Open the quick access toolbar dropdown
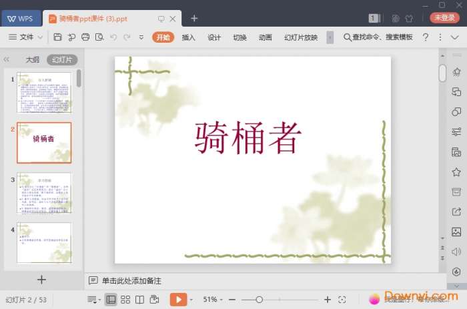 (x=141, y=37)
